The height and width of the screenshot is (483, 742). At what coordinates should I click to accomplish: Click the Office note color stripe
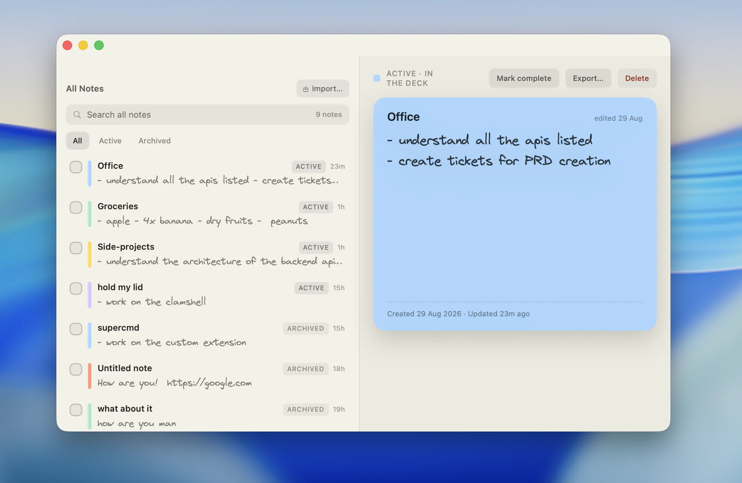pos(90,174)
